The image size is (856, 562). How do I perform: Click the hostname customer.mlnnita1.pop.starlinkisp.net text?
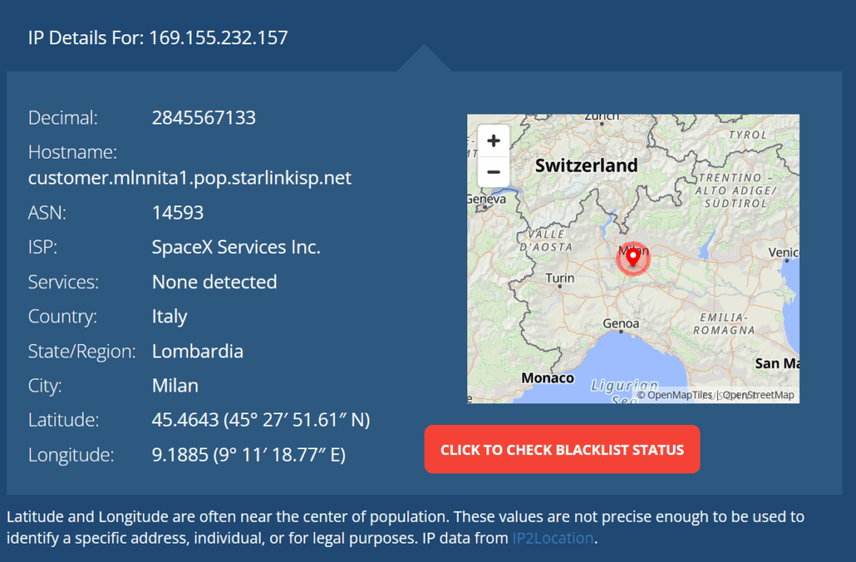(190, 178)
